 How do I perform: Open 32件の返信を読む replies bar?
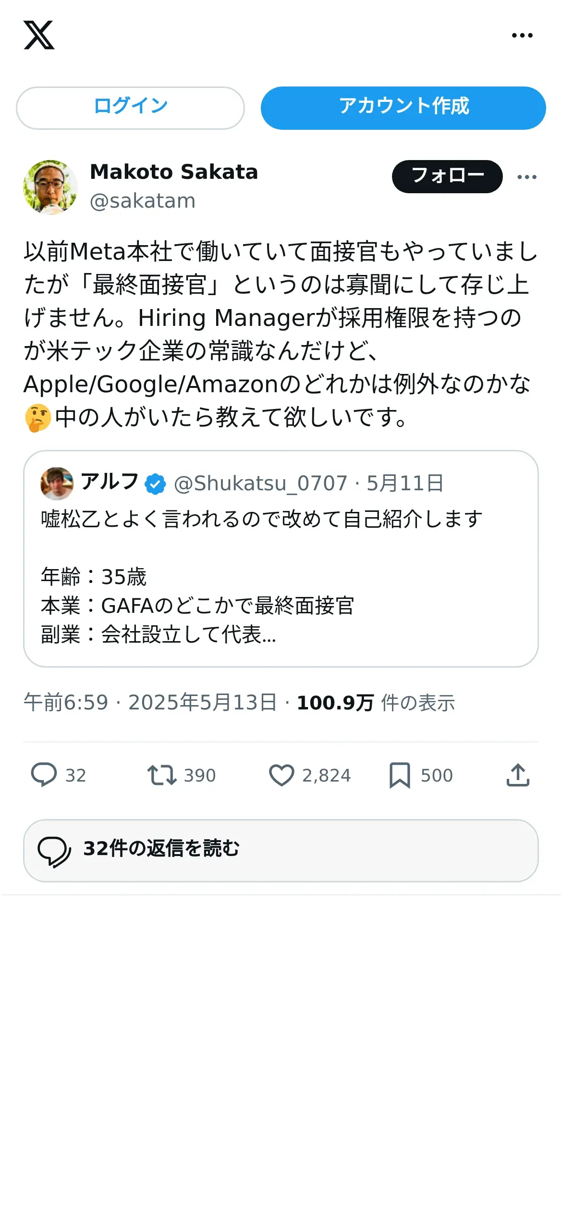coord(281,850)
